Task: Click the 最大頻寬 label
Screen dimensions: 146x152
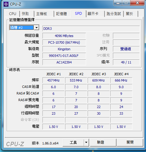Action: pyautogui.click(x=32, y=42)
